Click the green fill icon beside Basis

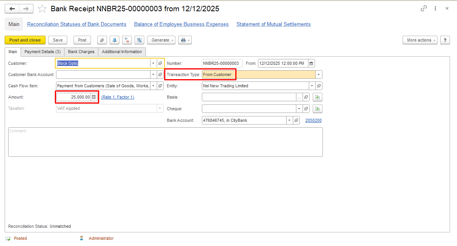[317, 97]
